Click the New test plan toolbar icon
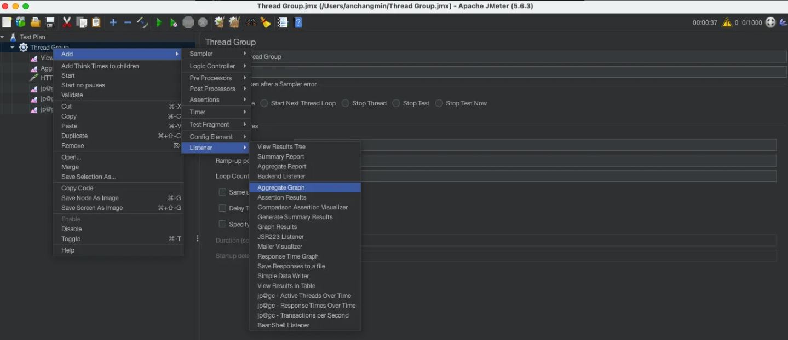The width and height of the screenshot is (788, 340). [x=7, y=22]
